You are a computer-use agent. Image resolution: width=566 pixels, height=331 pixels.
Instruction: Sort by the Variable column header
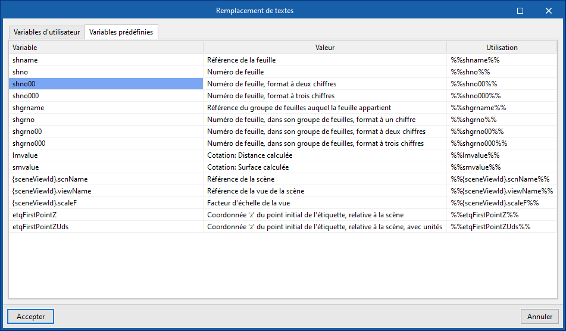(105, 47)
